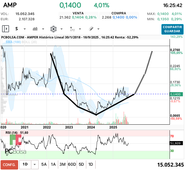Open dropdown arrow next to S
This screenshot has height=171, width=188.
25,29
